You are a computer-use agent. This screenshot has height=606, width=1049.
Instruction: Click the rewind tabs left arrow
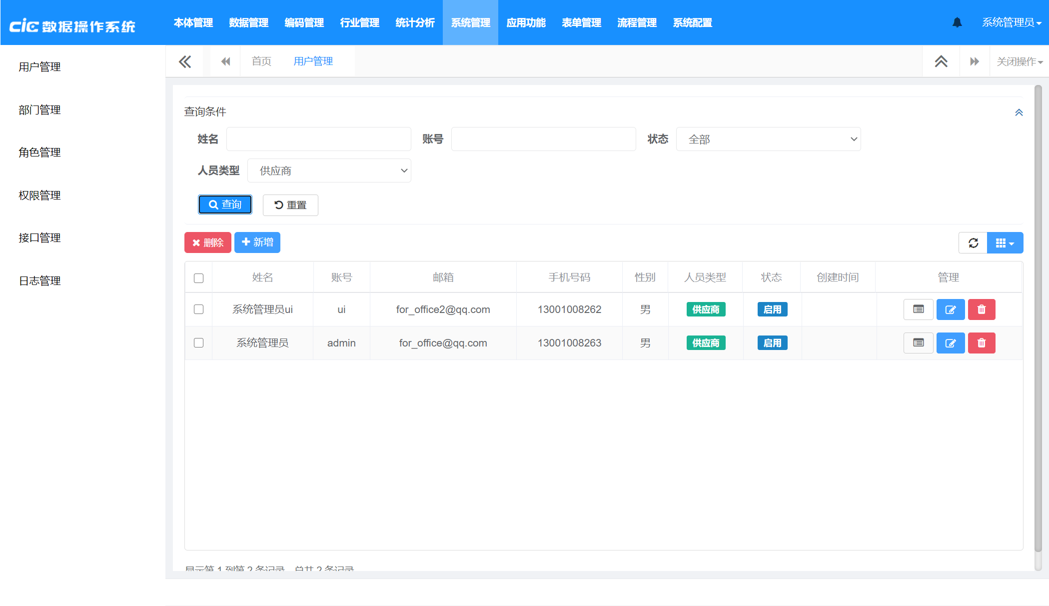[x=225, y=61]
